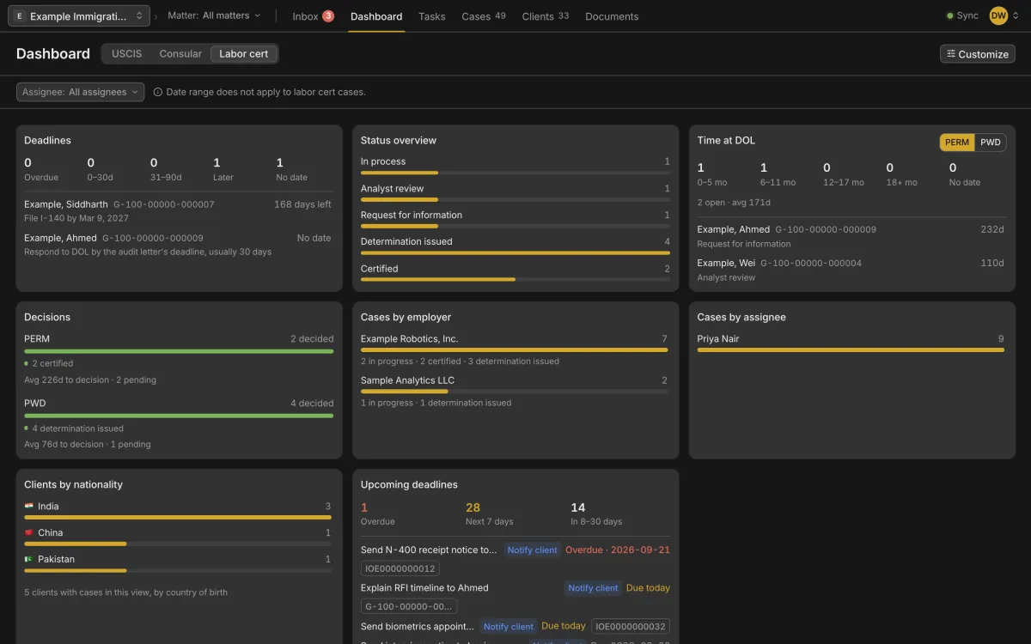
Task: Click the Analyst review status row
Action: (515, 193)
